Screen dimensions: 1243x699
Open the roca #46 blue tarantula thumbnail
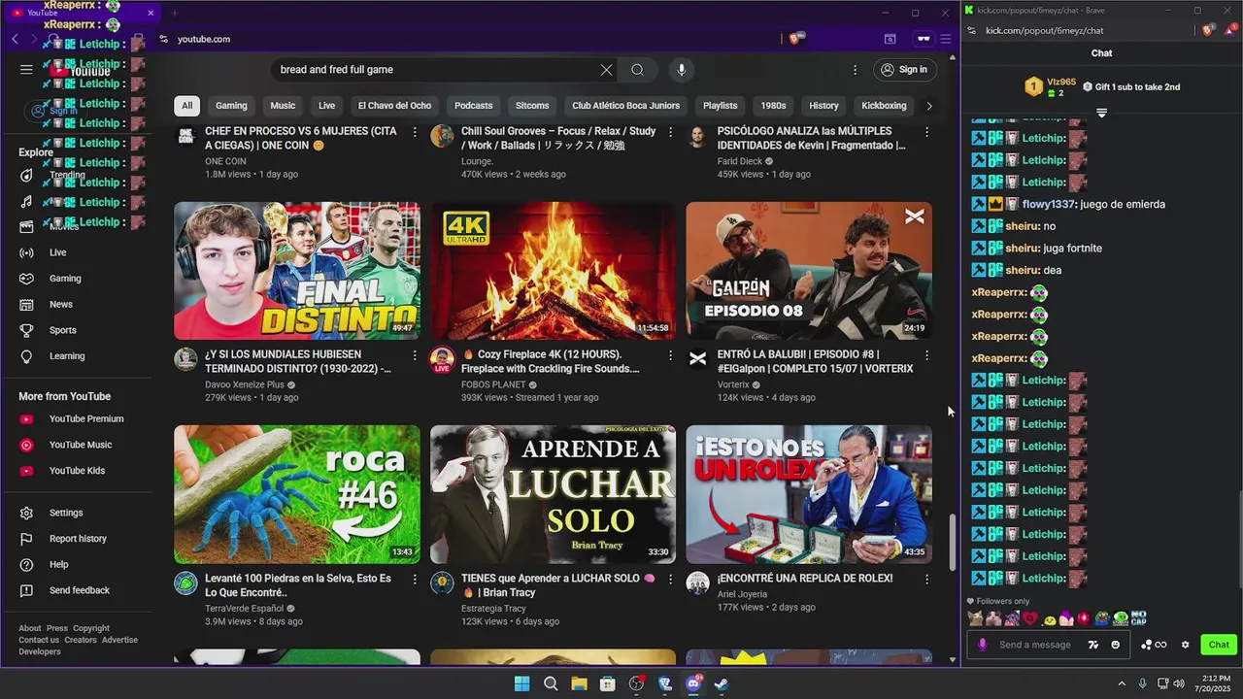pos(297,494)
